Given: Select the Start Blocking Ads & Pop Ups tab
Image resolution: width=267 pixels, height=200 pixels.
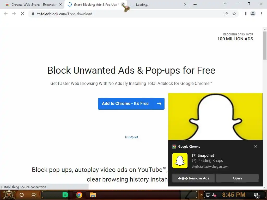Looking at the screenshot, I should tap(96, 5).
